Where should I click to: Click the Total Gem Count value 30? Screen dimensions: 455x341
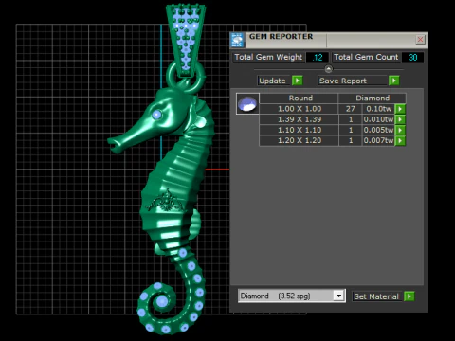point(412,57)
